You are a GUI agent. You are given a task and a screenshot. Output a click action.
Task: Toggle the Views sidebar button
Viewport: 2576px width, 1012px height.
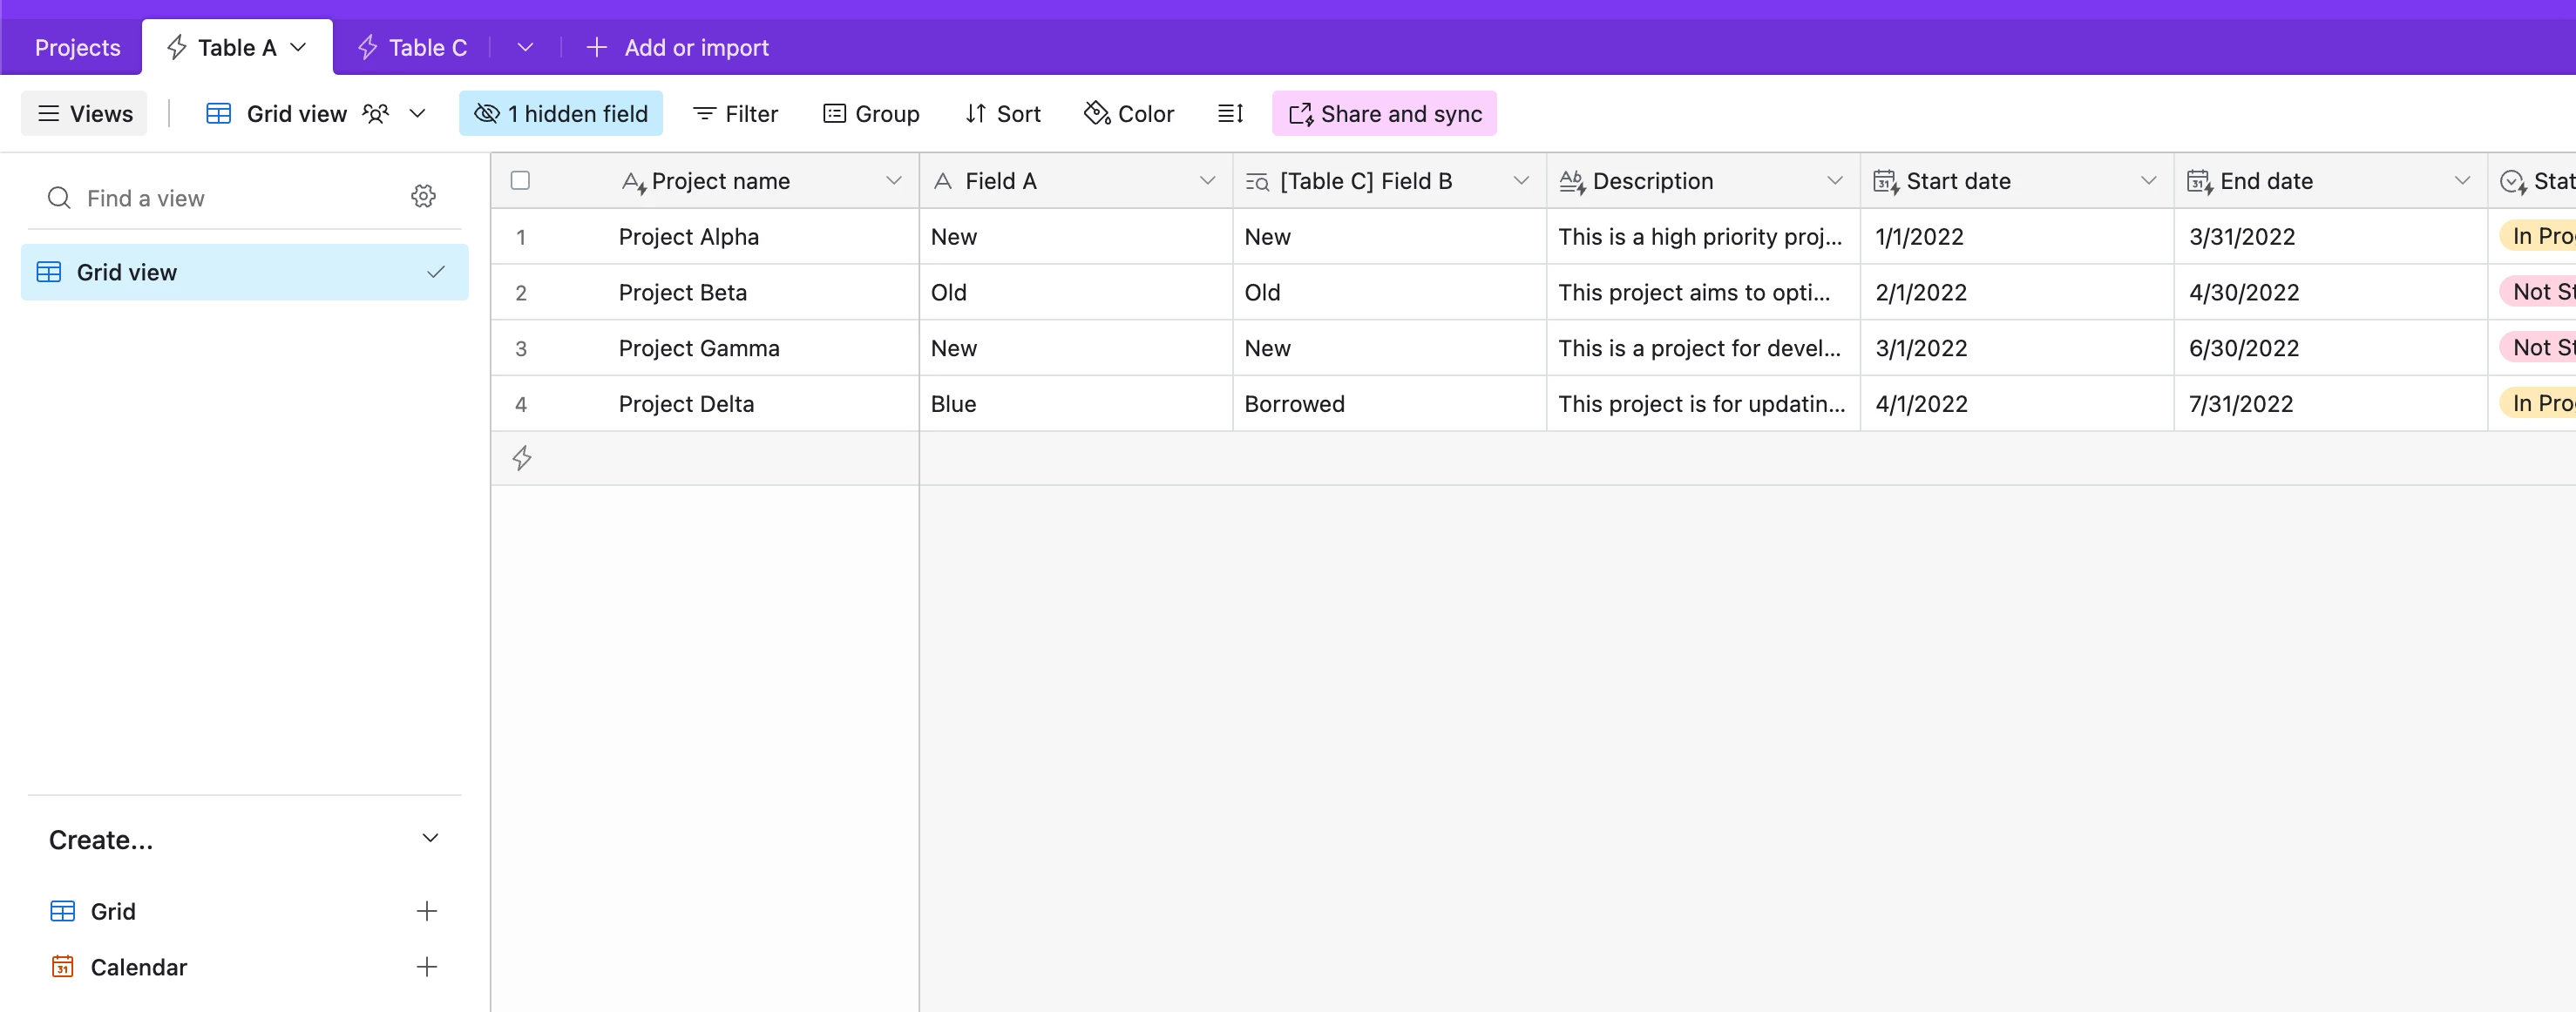point(84,114)
